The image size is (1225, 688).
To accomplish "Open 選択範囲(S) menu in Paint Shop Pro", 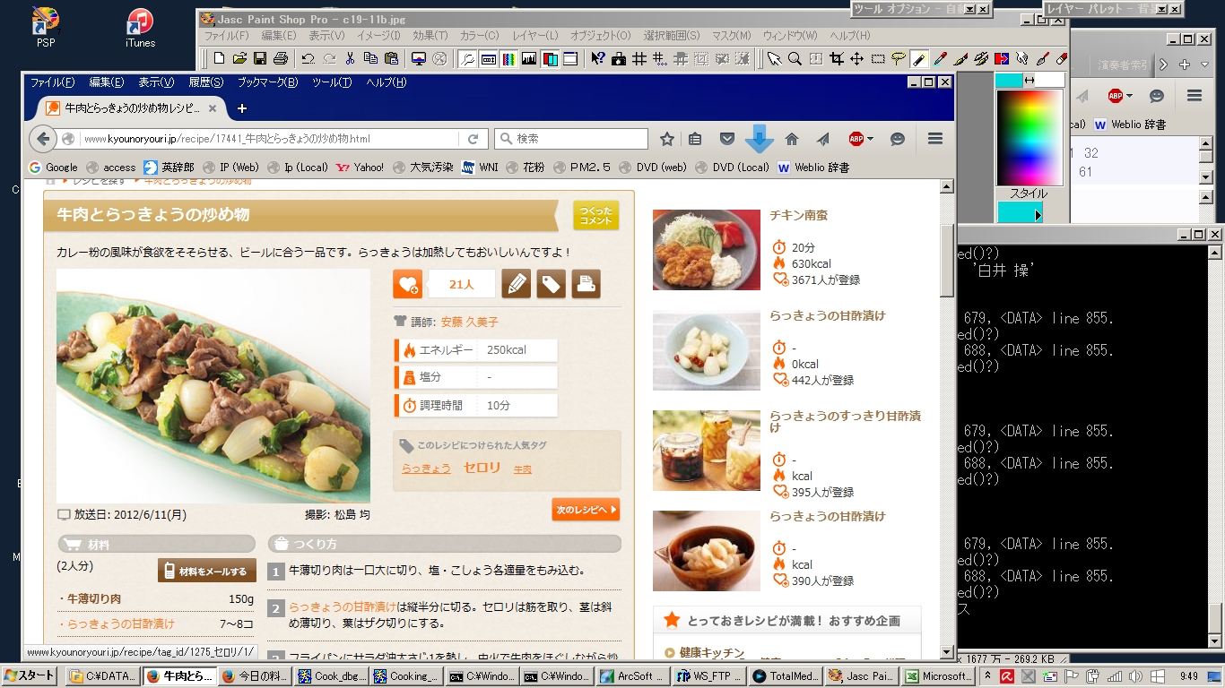I will click(x=672, y=36).
